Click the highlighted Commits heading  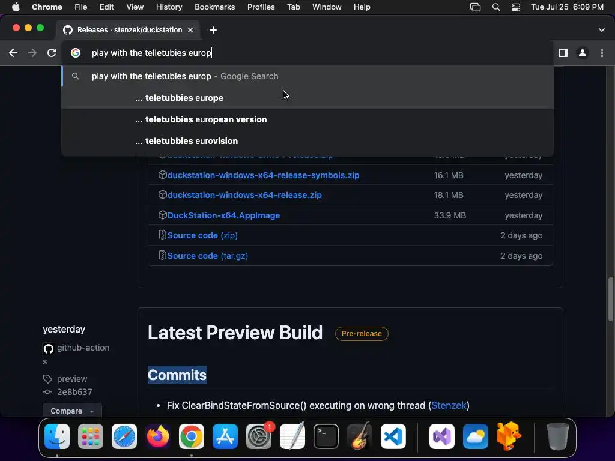click(x=177, y=375)
